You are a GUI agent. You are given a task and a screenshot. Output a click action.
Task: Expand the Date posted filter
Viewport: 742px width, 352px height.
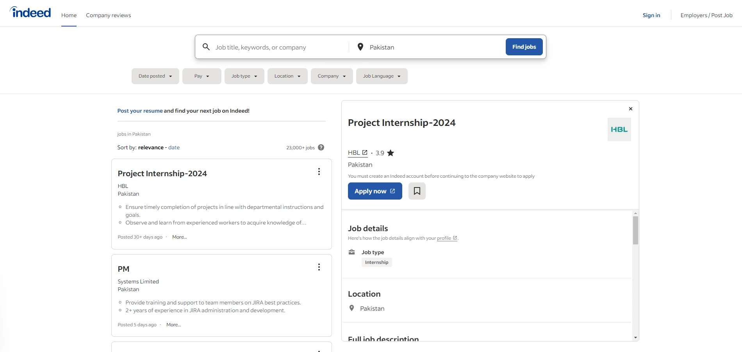tap(155, 76)
